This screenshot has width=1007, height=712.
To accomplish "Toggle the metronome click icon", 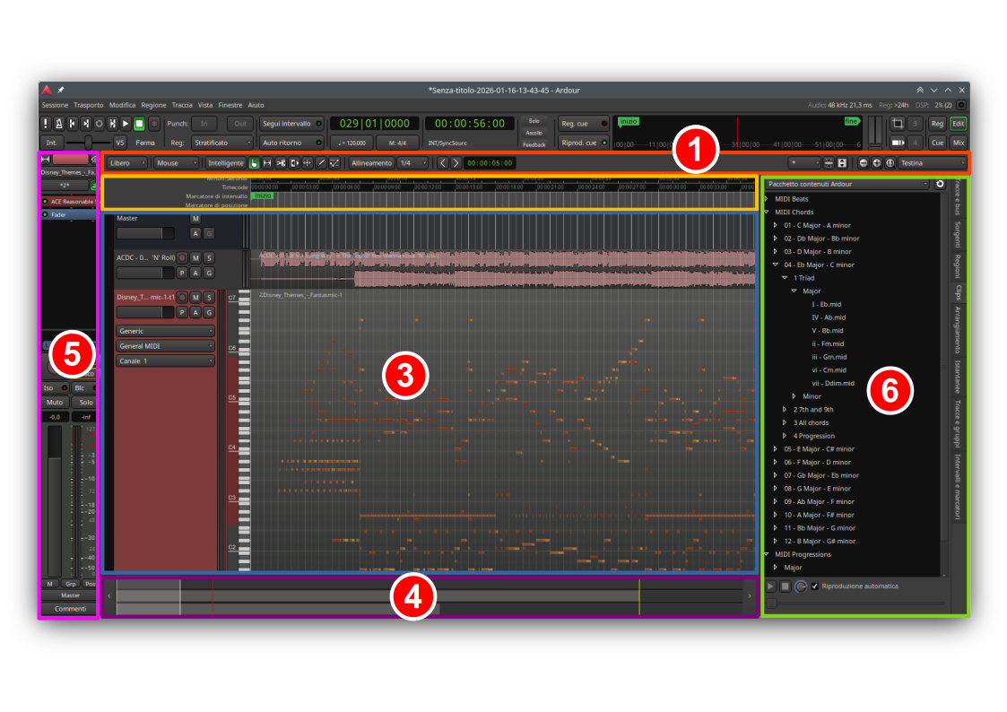I will 58,123.
